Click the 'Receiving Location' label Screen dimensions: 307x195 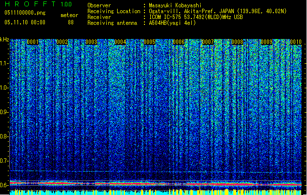[114, 11]
